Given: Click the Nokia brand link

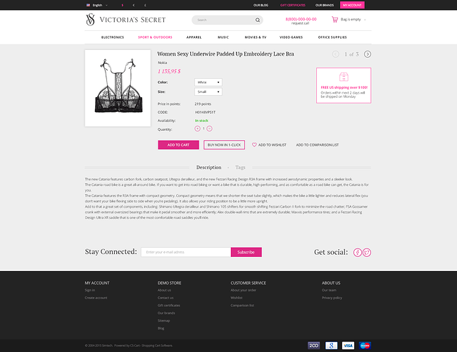Looking at the screenshot, I should point(163,63).
